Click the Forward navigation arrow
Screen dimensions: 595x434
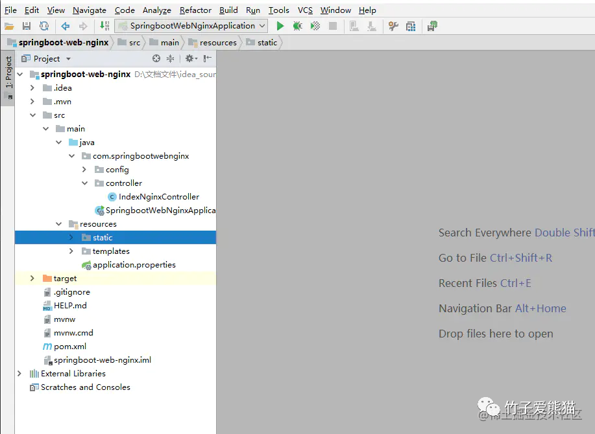point(82,26)
